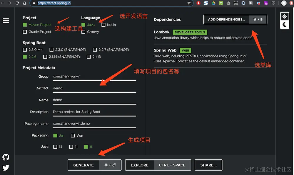
Task: Select the Spring Web dependency entry
Action: point(211,56)
